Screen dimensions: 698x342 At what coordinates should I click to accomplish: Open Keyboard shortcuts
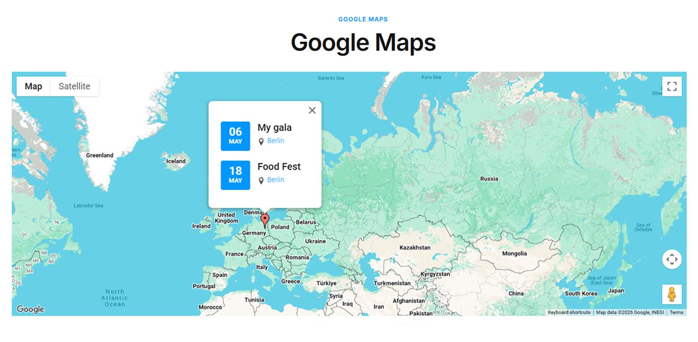(x=569, y=313)
